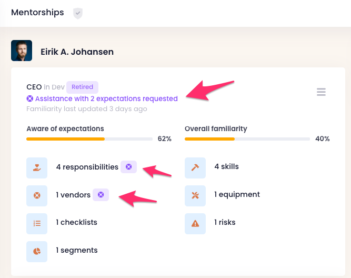Click the segments pie chart icon
The height and width of the screenshot is (278, 351).
click(37, 251)
